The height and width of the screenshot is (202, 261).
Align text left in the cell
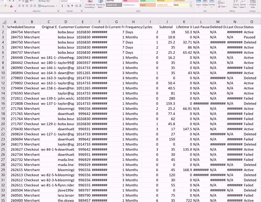pyautogui.click(x=20, y=6)
